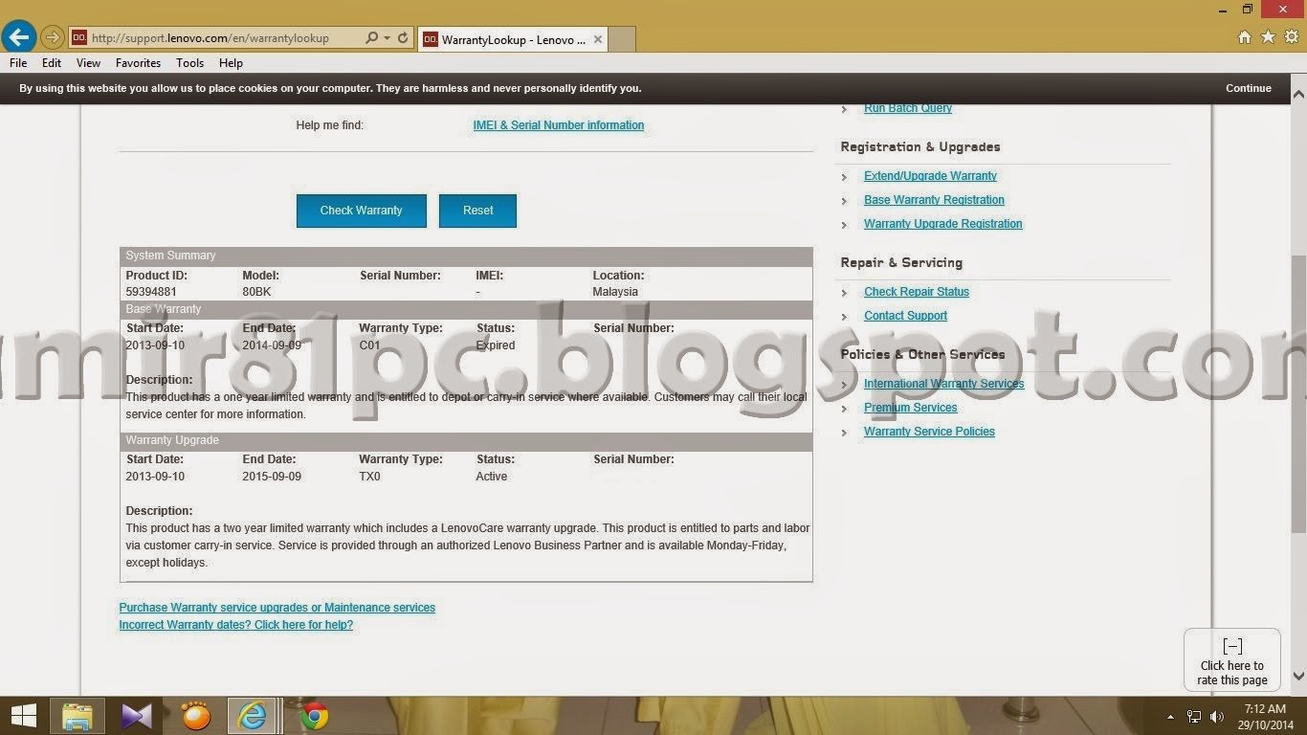This screenshot has height=735, width=1307.
Task: Open International Warranty Services link
Action: click(x=943, y=384)
